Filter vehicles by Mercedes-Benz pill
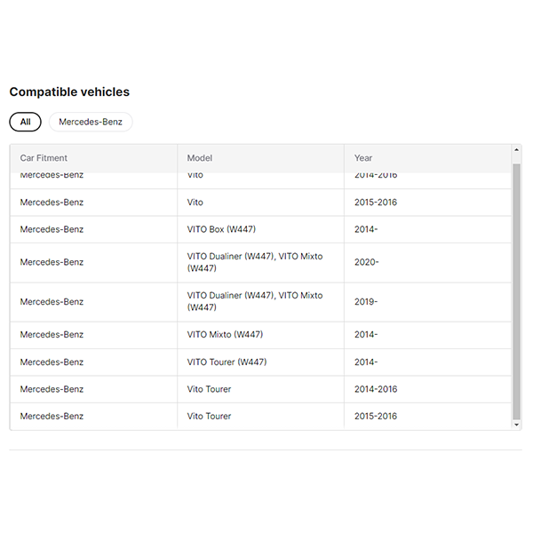This screenshot has width=533, height=533. pos(91,122)
